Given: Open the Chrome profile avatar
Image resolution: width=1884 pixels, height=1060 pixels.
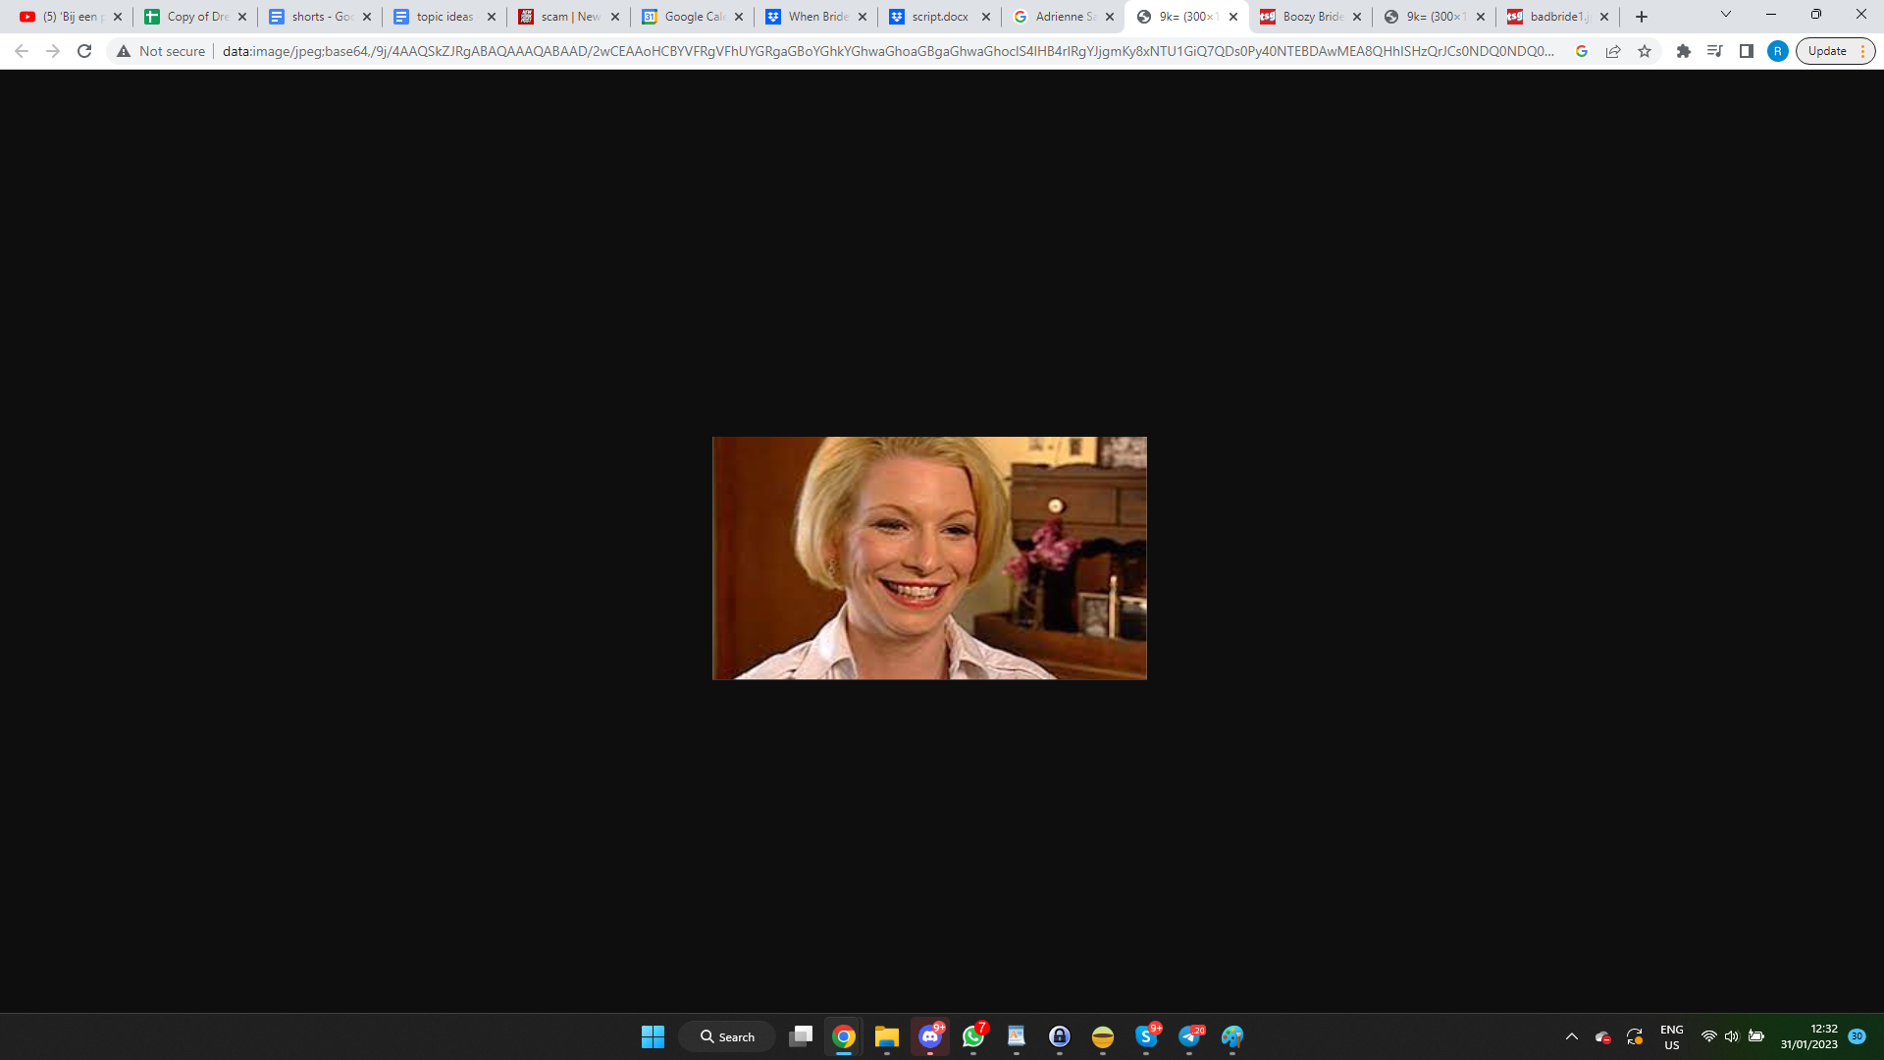Looking at the screenshot, I should pyautogui.click(x=1778, y=51).
